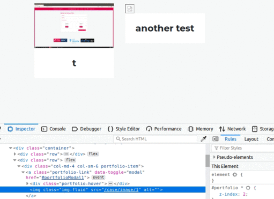Select the closing </a> tag row
This screenshot has height=199, width=274.
(x=31, y=196)
